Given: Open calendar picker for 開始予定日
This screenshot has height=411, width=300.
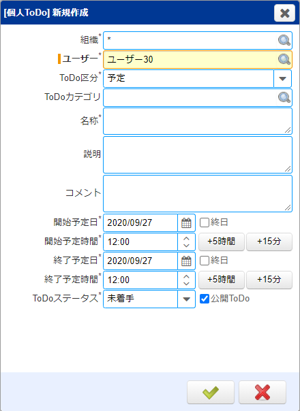Looking at the screenshot, I should (x=186, y=223).
